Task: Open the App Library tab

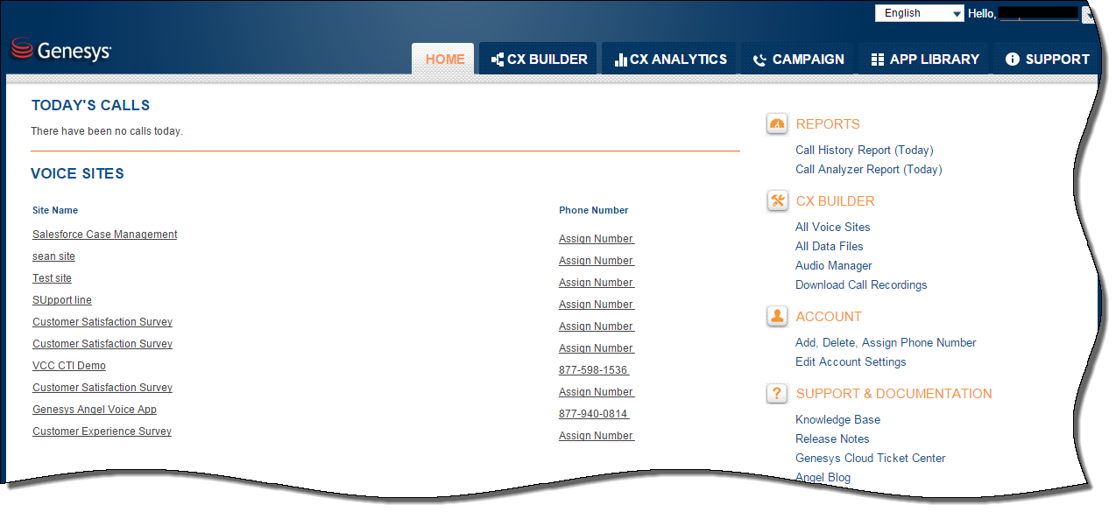Action: 924,60
